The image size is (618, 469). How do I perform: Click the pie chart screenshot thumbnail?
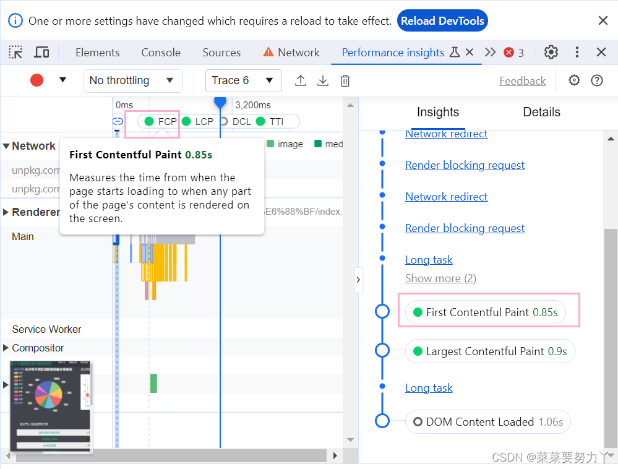(50, 406)
